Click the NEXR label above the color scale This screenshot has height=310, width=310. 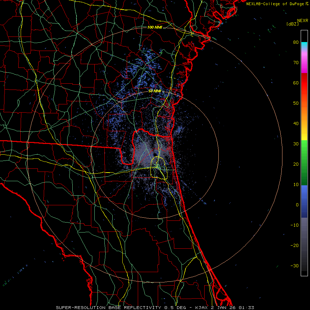(x=302, y=21)
